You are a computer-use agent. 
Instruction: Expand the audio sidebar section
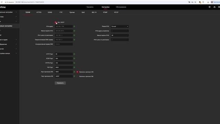[x=16, y=40]
